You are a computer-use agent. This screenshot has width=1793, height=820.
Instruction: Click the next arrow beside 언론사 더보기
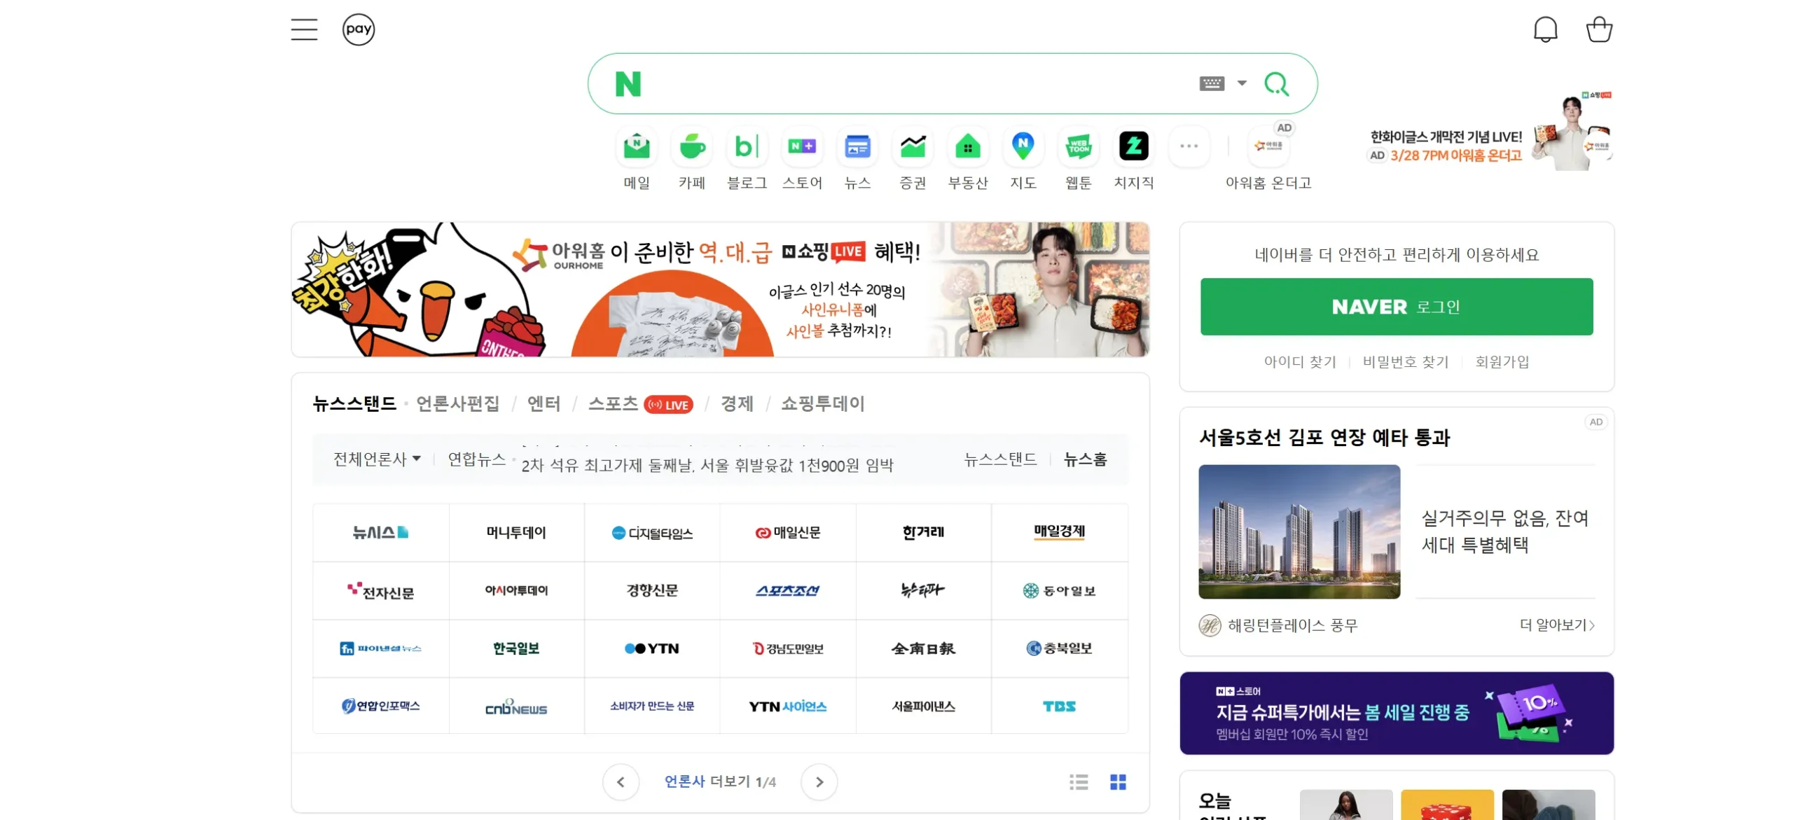(819, 782)
